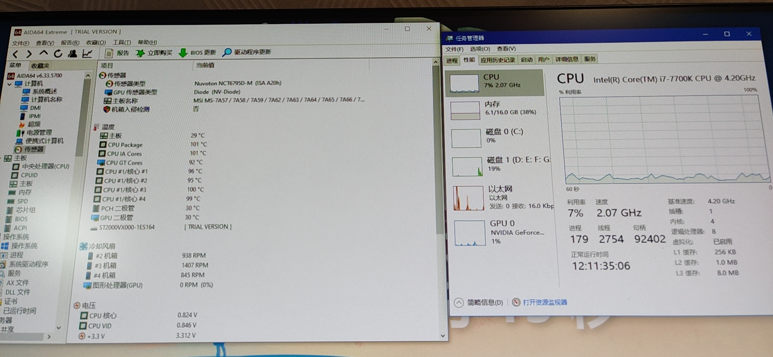The height and width of the screenshot is (357, 773).
Task: Click the CPU VID voltage row
Action: [x=138, y=325]
